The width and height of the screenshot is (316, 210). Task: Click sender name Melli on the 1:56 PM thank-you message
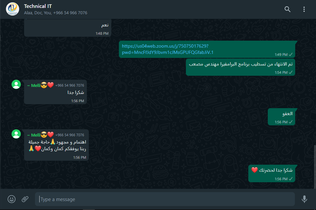tap(36, 85)
